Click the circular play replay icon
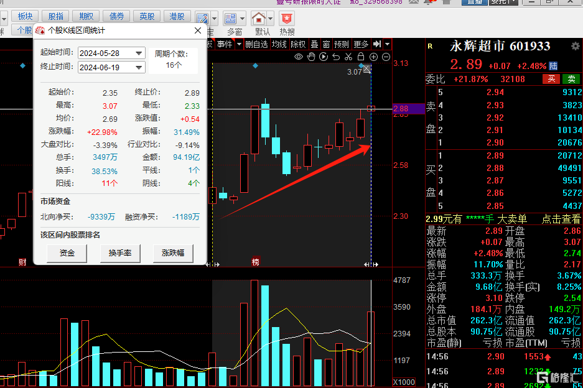583x388 pixels. pos(324,57)
